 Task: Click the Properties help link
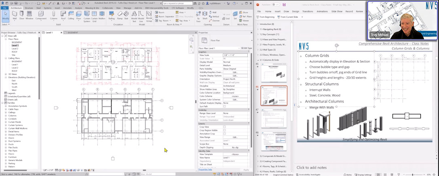pos(205,170)
